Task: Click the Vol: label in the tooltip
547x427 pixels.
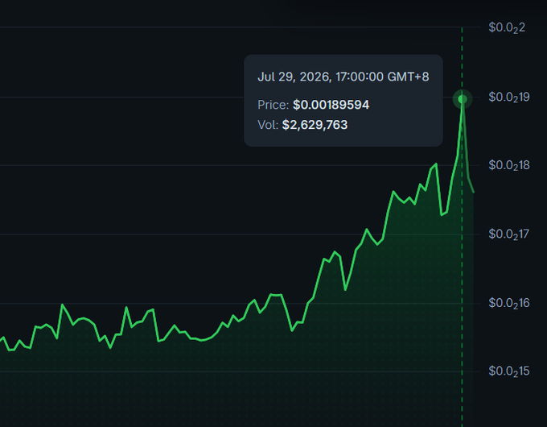Action: coord(268,125)
